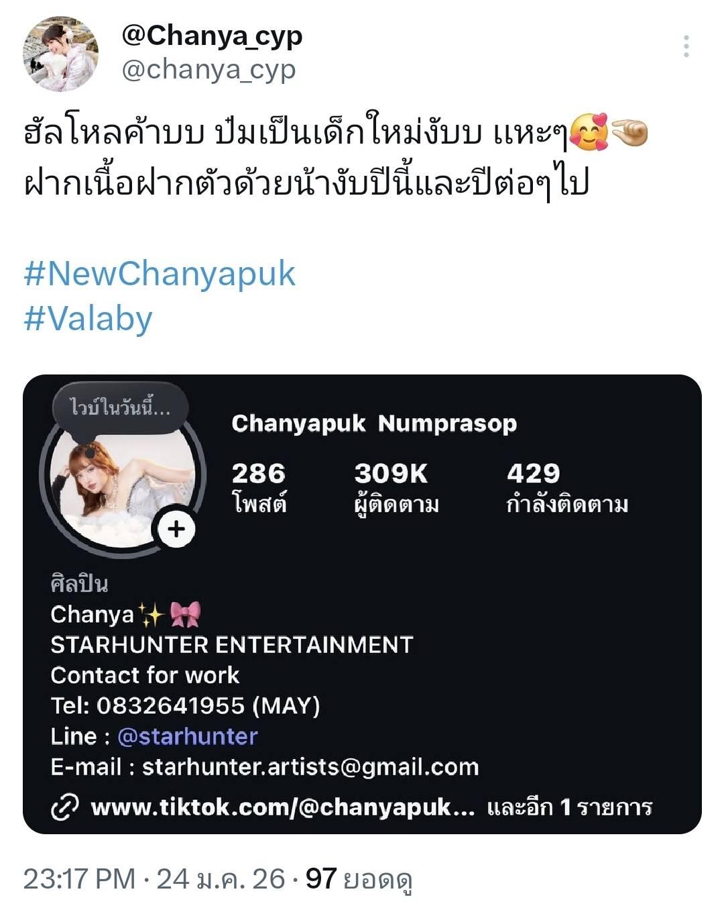Open the @Chanya_cyp display name

(212, 36)
